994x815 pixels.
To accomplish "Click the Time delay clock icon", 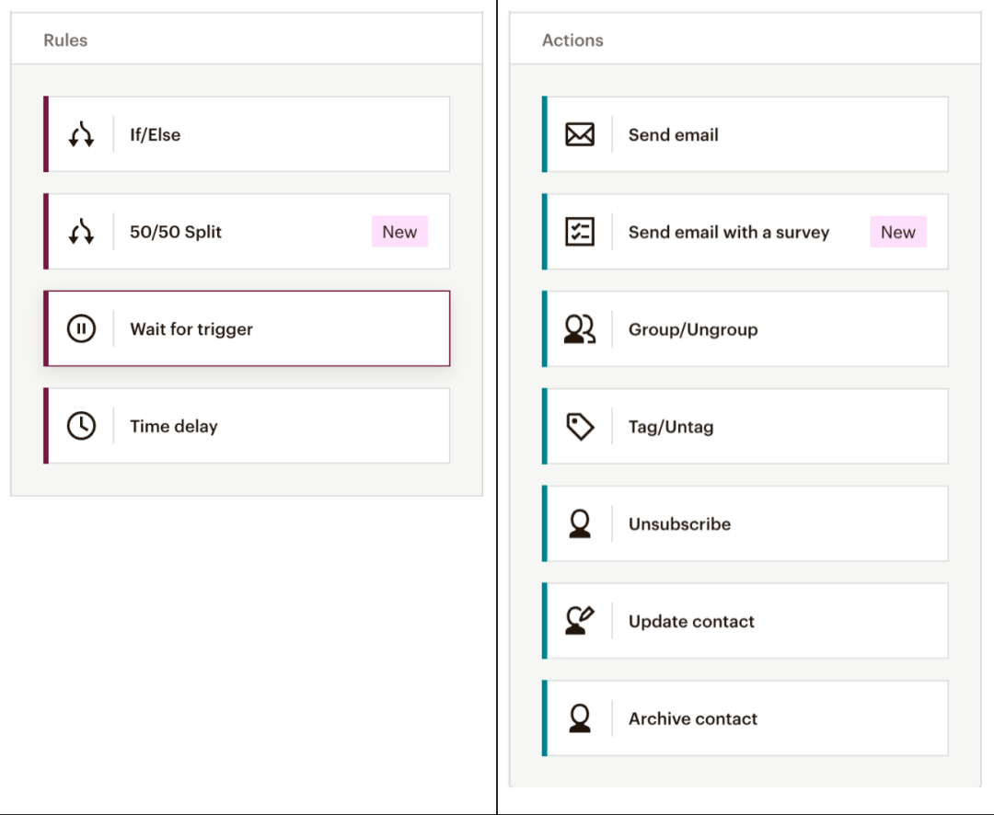I will pos(81,426).
